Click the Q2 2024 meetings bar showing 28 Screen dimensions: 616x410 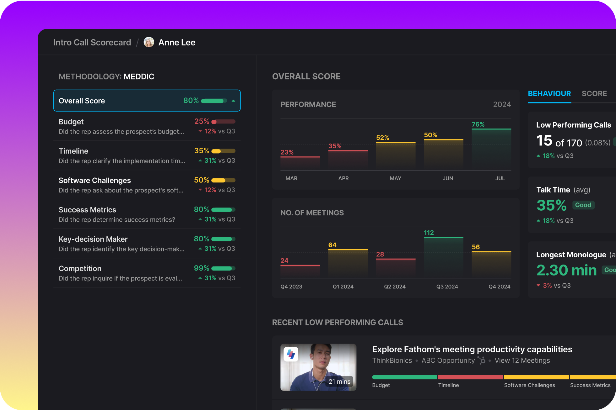pos(396,269)
